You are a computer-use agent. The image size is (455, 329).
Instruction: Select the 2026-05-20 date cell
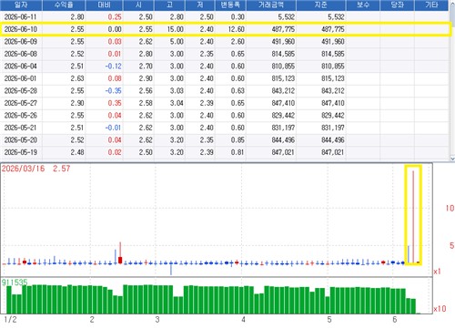click(x=21, y=139)
